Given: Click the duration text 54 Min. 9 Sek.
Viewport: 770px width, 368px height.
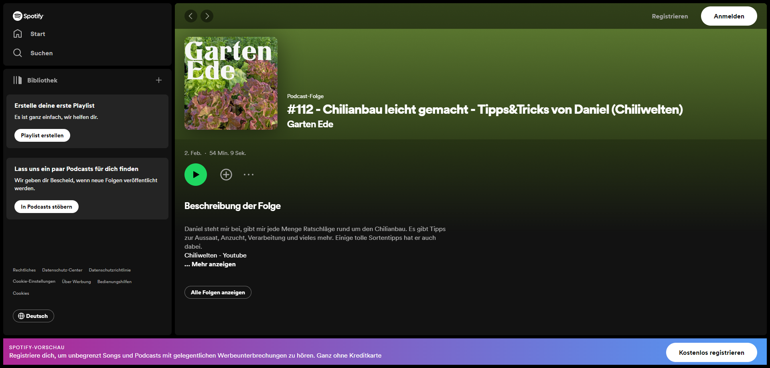Looking at the screenshot, I should (228, 153).
